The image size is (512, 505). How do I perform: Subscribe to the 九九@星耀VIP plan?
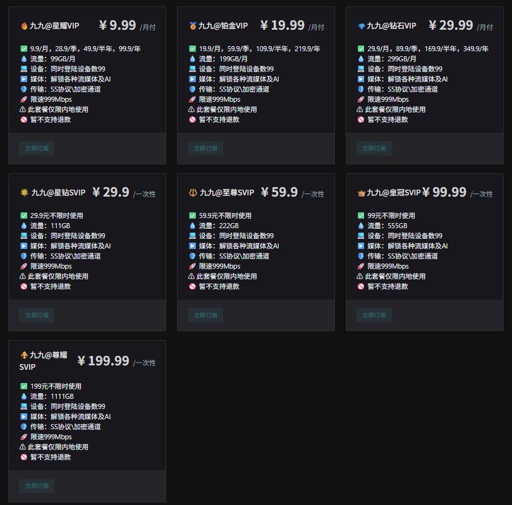[37, 149]
